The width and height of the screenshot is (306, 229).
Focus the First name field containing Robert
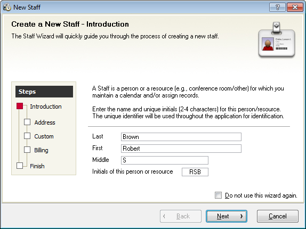click(181, 149)
